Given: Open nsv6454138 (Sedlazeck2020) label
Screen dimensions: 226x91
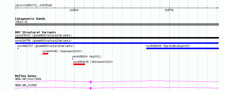Looking at the screenshot, I should pos(93,62).
